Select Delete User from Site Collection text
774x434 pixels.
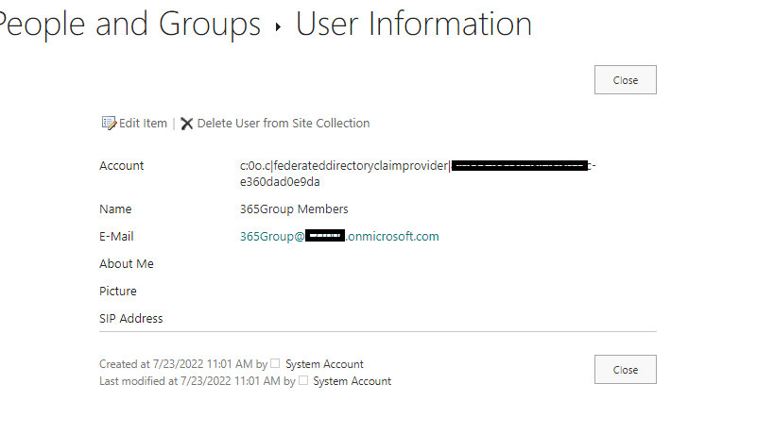point(284,124)
